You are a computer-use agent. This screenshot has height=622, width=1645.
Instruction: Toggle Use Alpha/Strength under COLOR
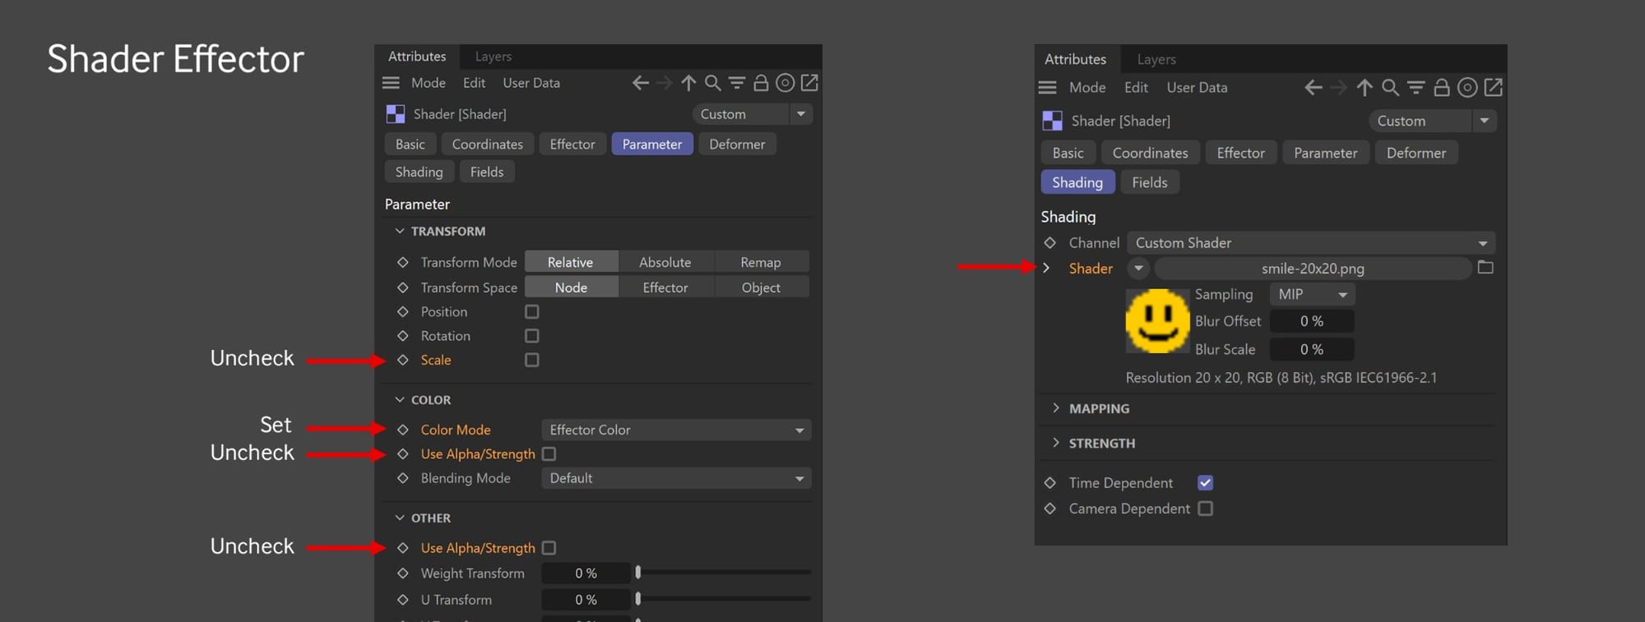pyautogui.click(x=549, y=454)
